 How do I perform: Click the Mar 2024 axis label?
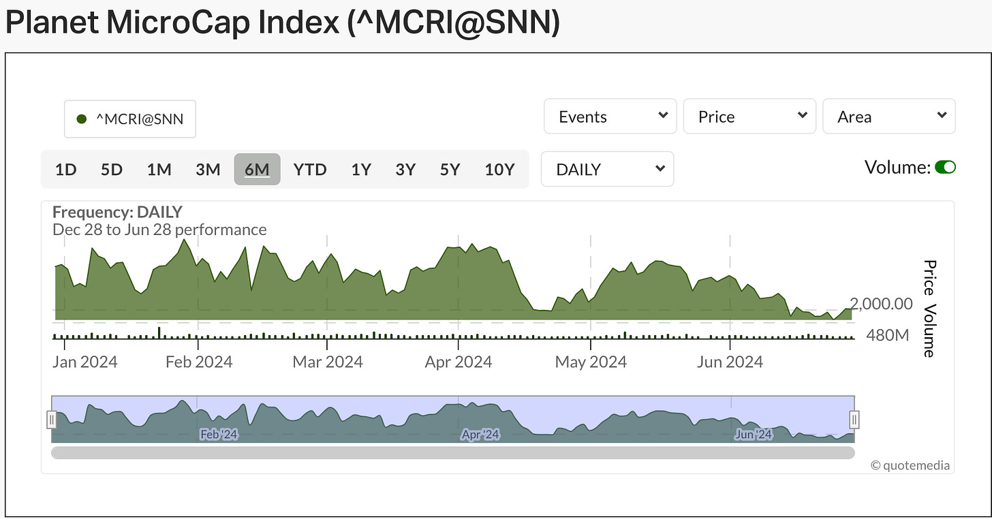coord(328,362)
